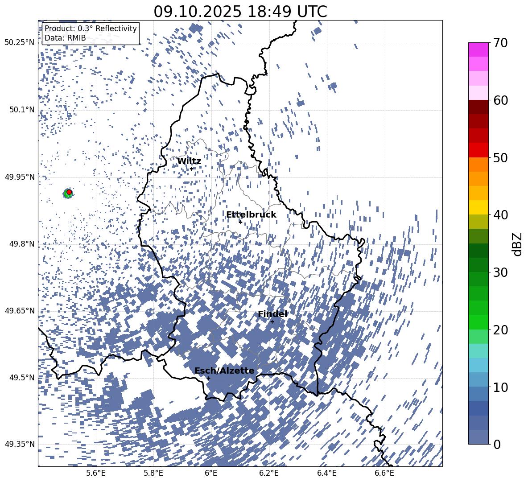The image size is (528, 482).
Task: Click the 50.1°N latitude label
Action: coord(22,110)
